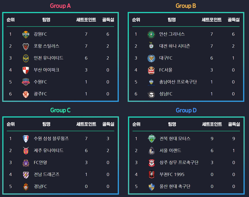Screen dimensions: 249x197
Task: Click the 강원FC team emblem
Action: (x=26, y=34)
